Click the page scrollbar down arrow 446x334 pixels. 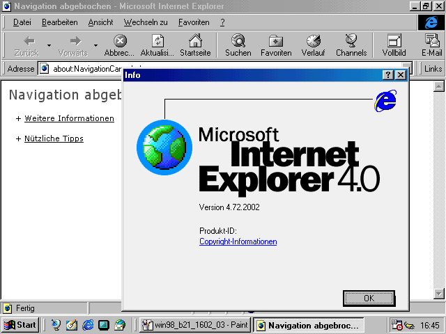tap(438, 294)
